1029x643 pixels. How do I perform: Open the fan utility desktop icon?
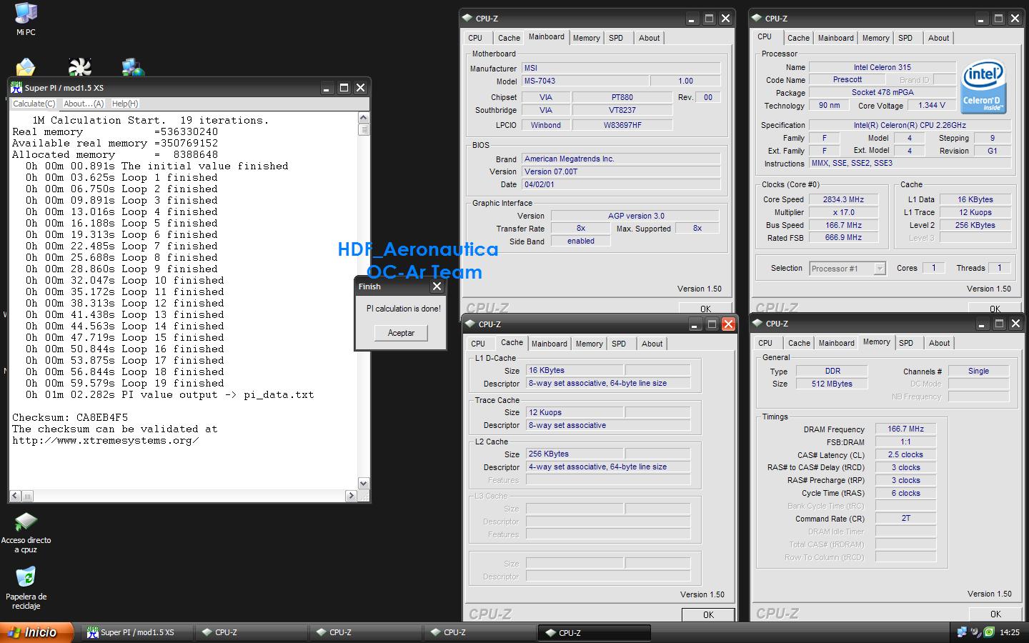pyautogui.click(x=79, y=67)
